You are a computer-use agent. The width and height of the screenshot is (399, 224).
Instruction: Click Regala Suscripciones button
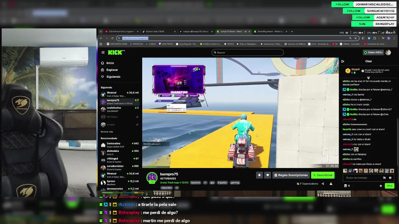(x=291, y=175)
